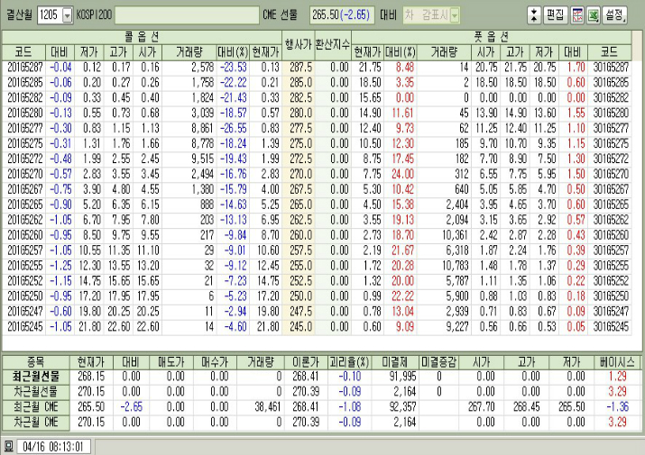Viewport: 645px width, 455px height.
Task: Select the 최근월선물 row label
Action: (x=34, y=373)
